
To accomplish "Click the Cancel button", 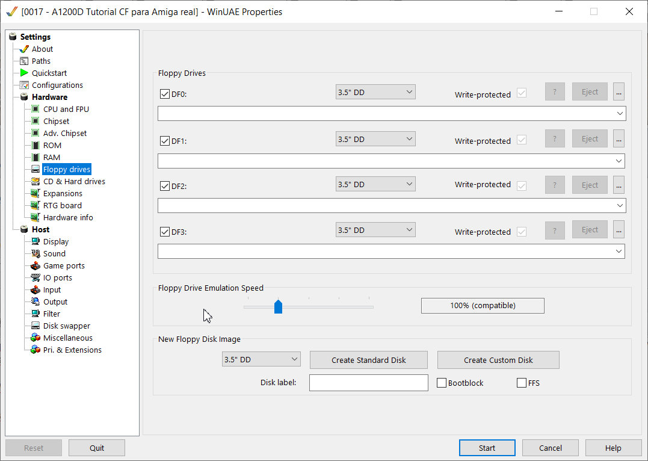I will pos(551,448).
